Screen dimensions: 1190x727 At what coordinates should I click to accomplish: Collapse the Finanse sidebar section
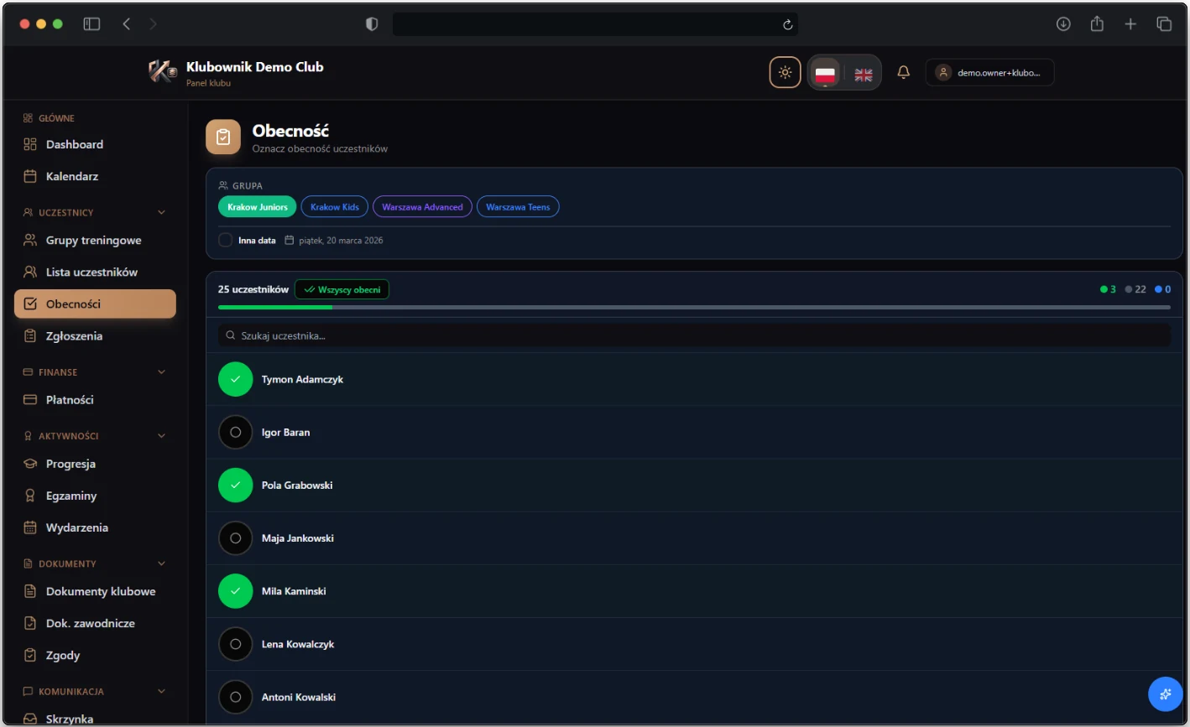[161, 372]
